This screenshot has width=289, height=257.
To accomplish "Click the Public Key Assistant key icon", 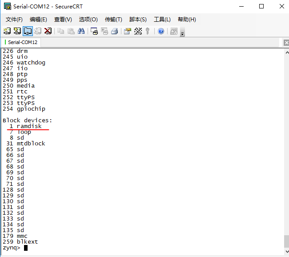I will [148, 31].
